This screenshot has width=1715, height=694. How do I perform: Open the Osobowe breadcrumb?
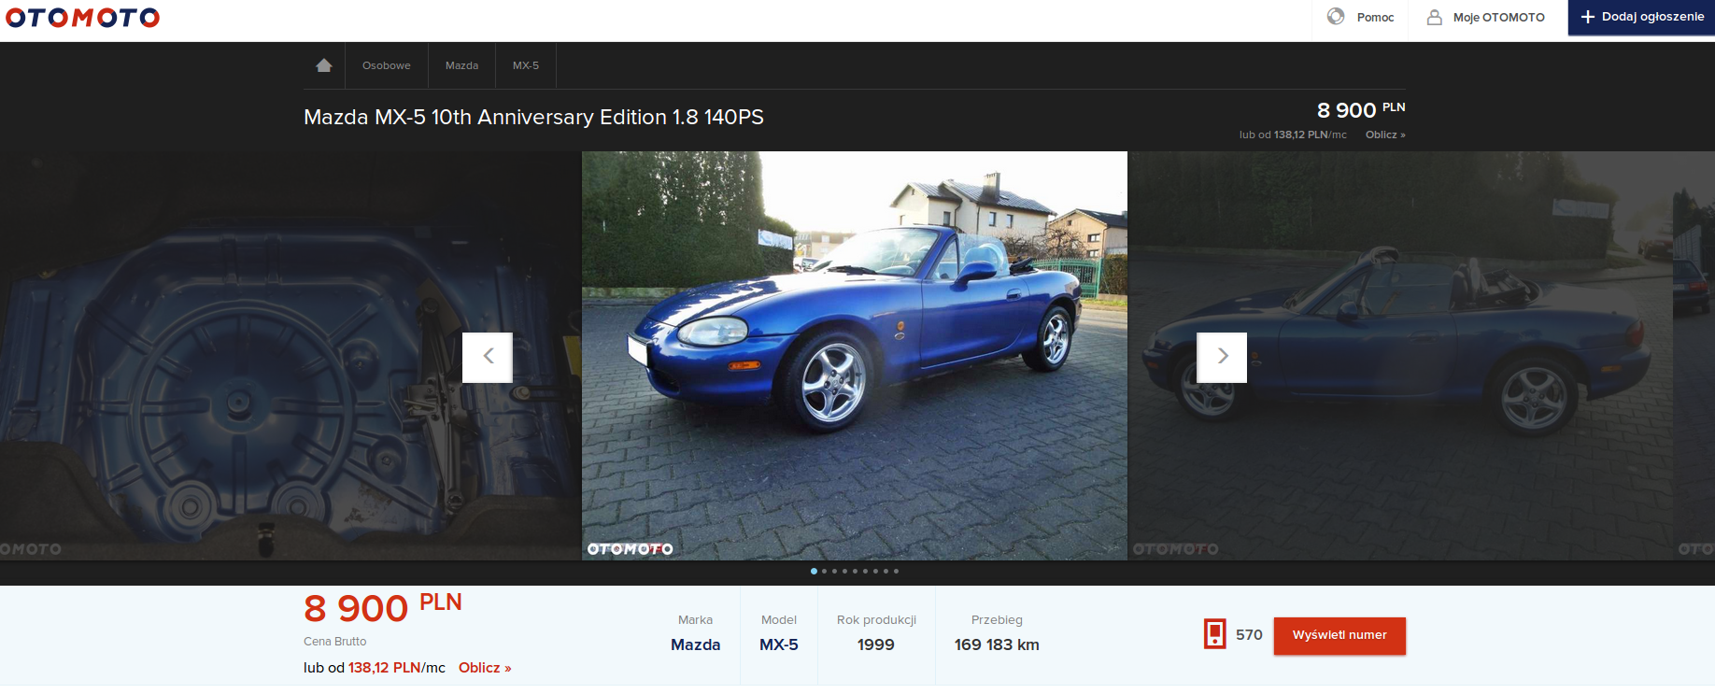[x=386, y=65]
